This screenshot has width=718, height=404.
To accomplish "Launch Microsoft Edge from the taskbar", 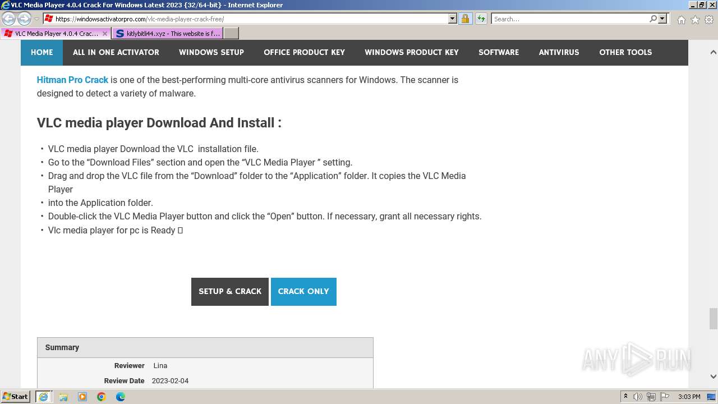I will [x=121, y=397].
